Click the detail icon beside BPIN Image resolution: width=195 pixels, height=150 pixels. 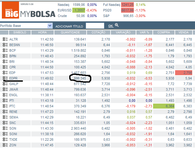5,56
